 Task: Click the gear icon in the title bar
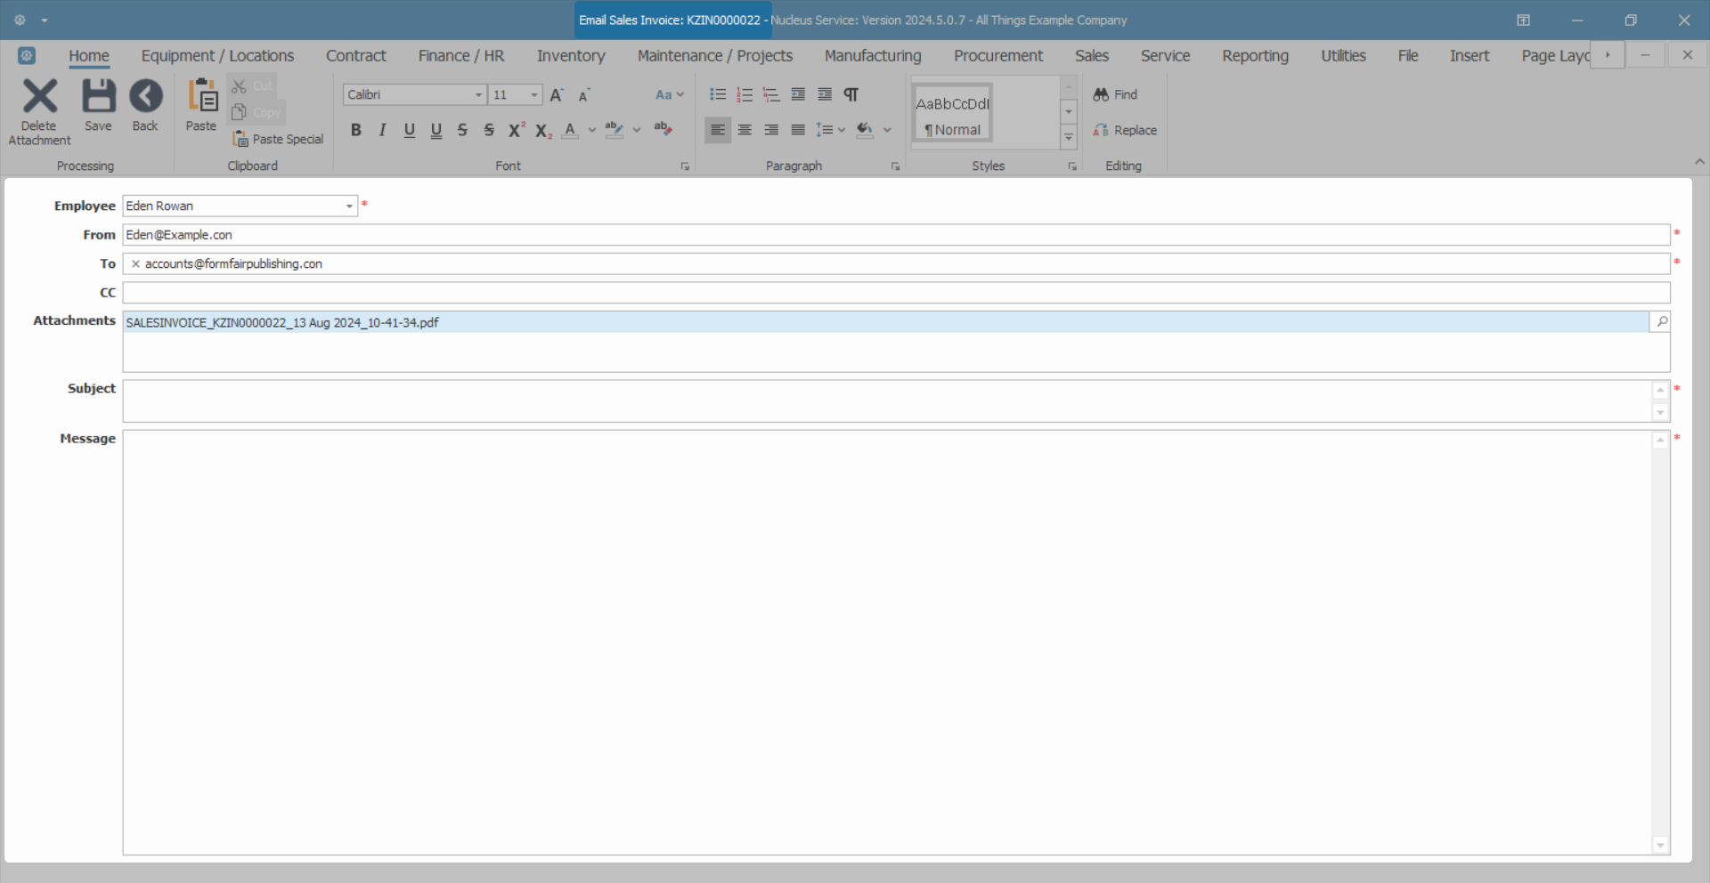click(20, 20)
